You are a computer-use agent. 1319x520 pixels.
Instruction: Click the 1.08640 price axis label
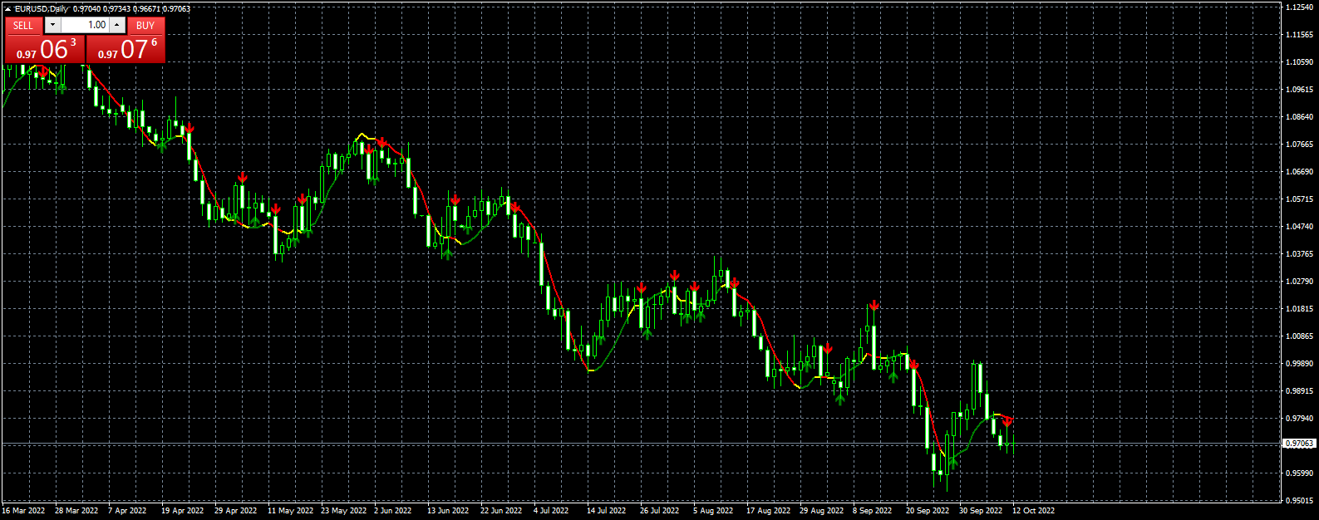point(1299,117)
